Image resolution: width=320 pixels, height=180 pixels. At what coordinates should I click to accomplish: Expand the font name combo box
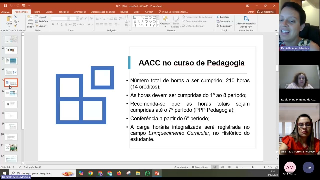[x=68, y=19]
